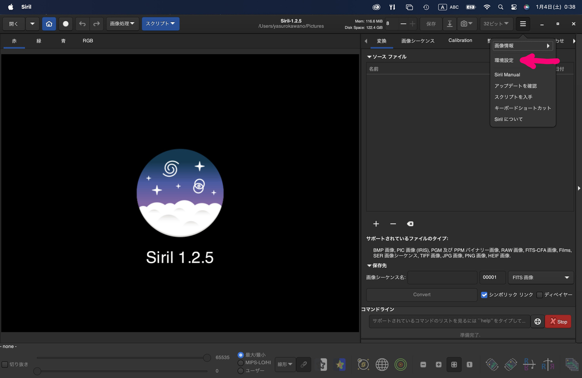Open the 線形 display mode dropdown

[x=285, y=364]
